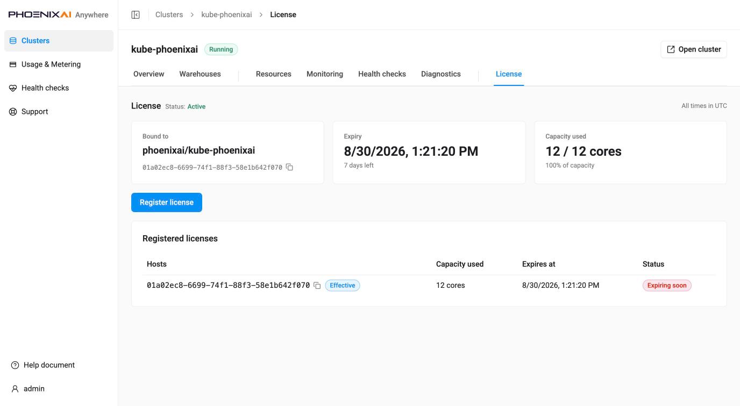Click 100% of capacity text

point(570,165)
